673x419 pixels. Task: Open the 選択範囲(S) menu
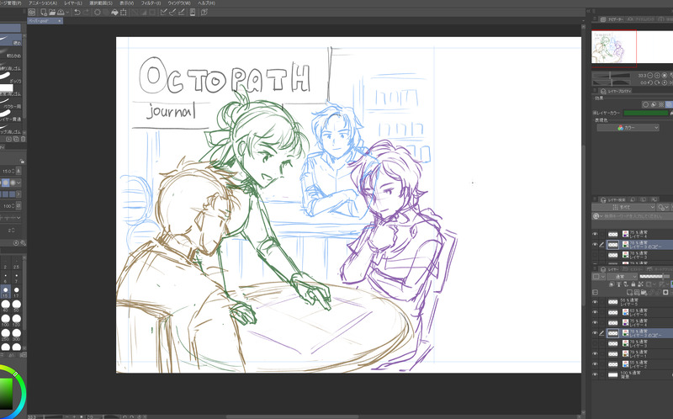point(100,3)
